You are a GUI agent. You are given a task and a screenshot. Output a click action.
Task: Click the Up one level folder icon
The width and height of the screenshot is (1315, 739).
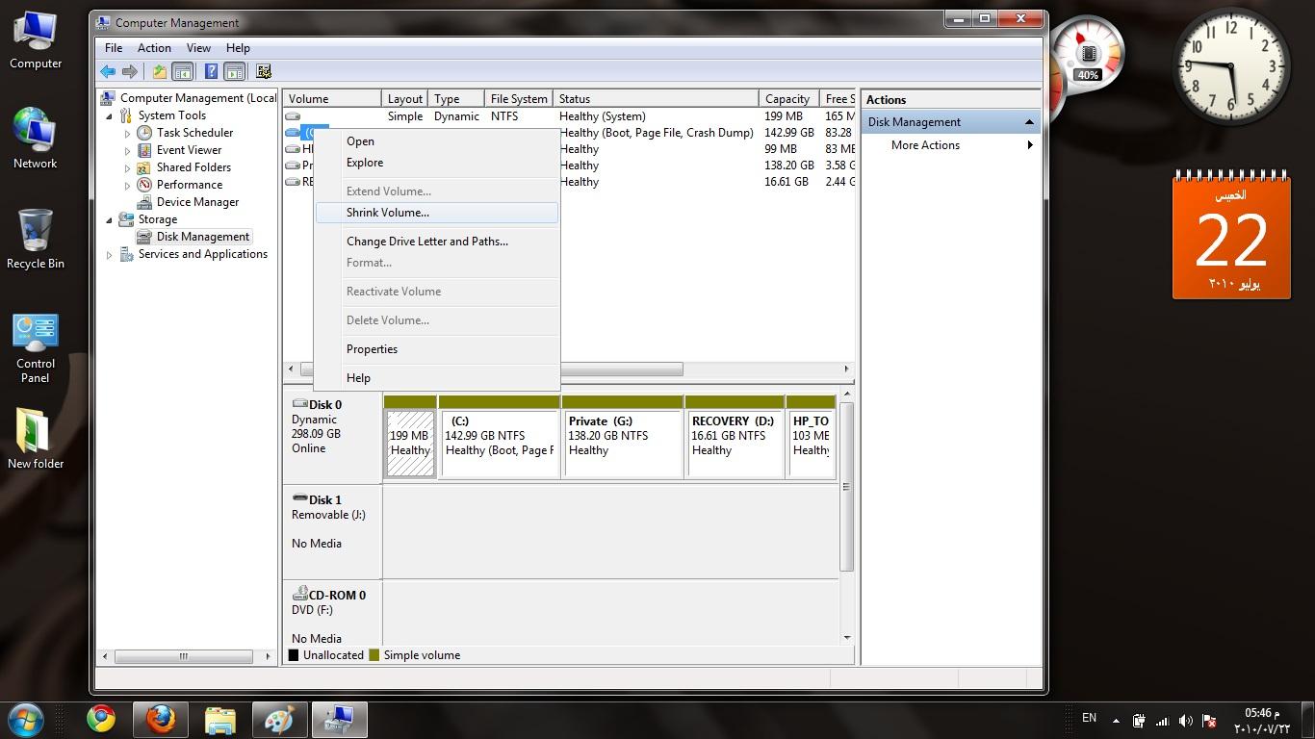tap(159, 71)
